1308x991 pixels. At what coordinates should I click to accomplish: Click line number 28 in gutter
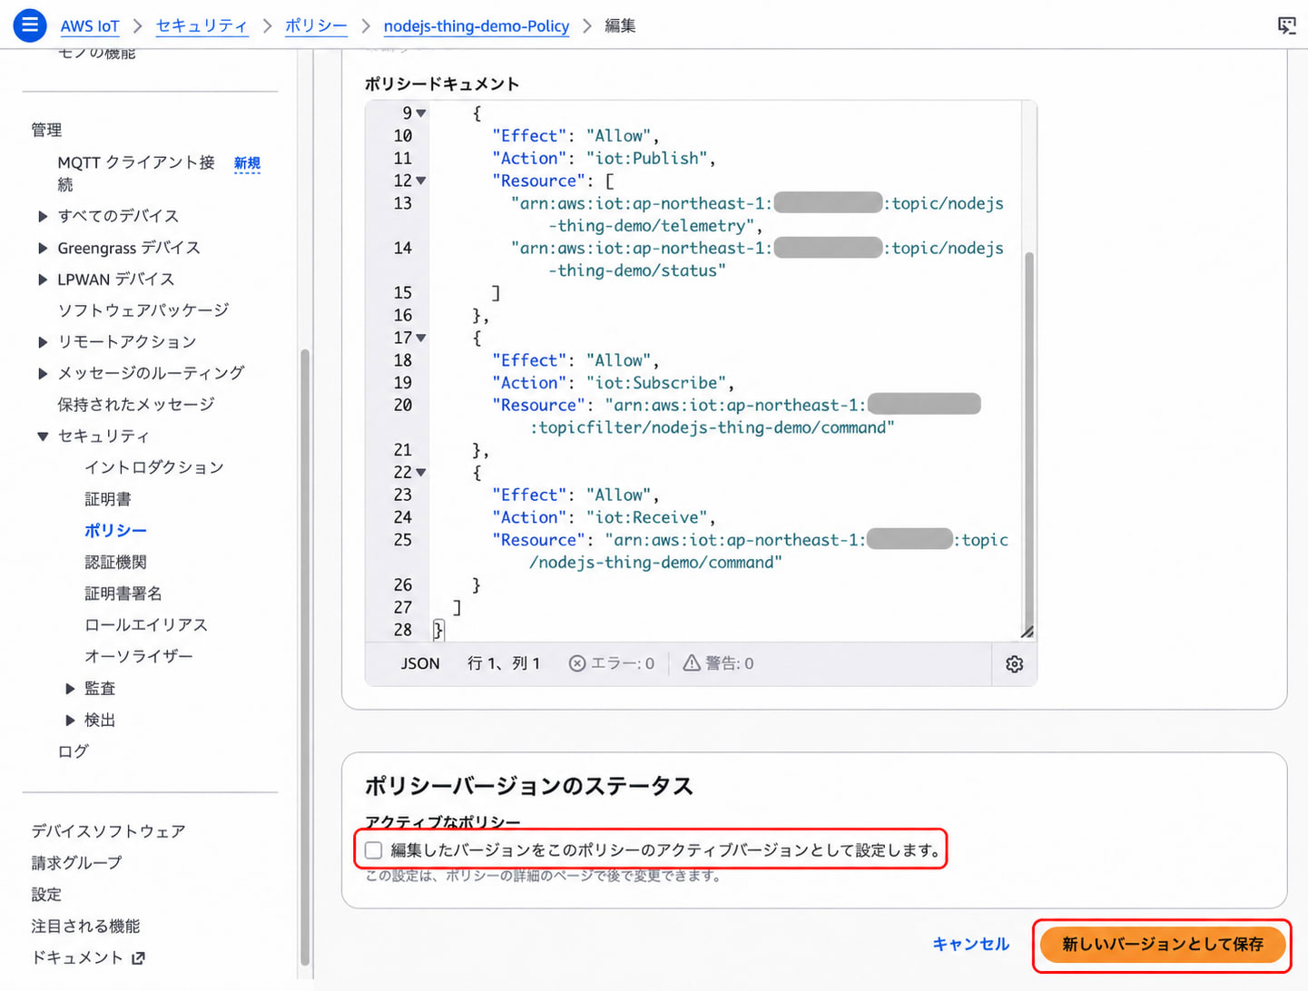click(403, 630)
